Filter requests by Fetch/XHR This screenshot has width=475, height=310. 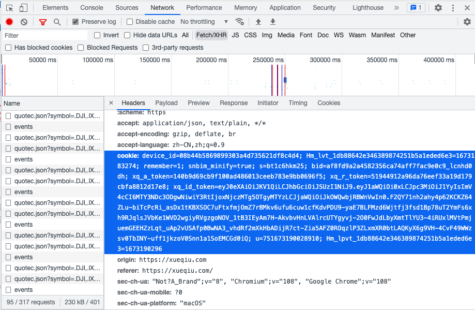coord(211,35)
